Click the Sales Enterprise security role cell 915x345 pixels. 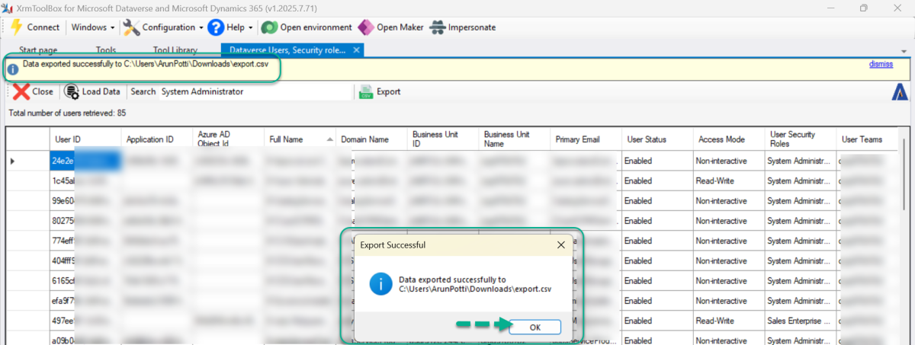point(801,320)
